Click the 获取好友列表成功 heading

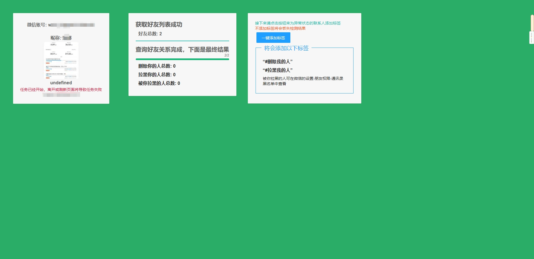coord(159,24)
